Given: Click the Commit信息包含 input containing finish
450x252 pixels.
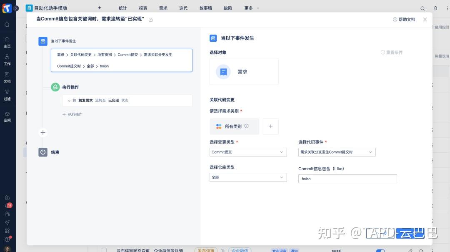Looking at the screenshot, I should point(347,179).
